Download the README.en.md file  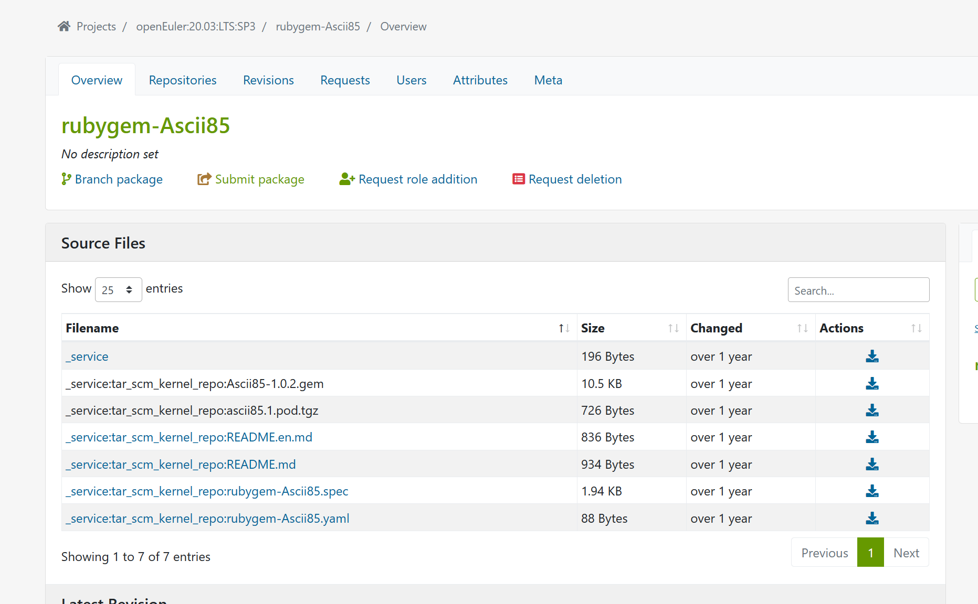pyautogui.click(x=872, y=437)
